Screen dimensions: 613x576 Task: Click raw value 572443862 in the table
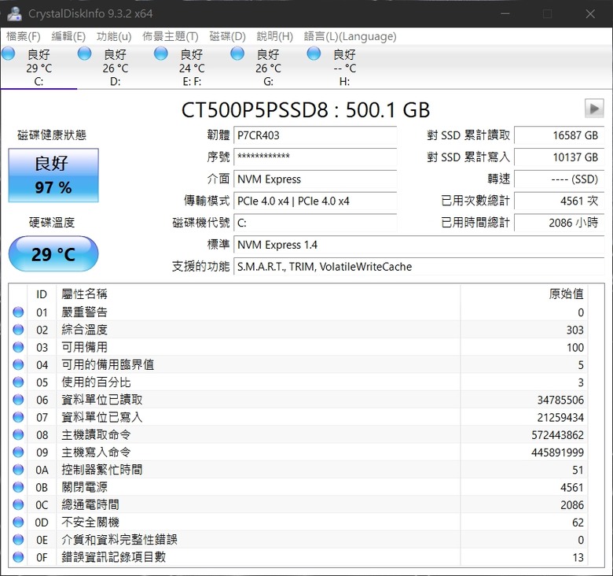click(557, 434)
